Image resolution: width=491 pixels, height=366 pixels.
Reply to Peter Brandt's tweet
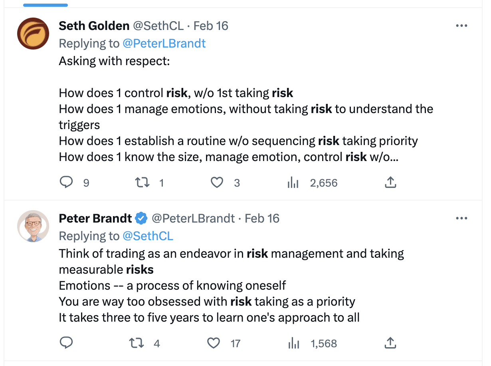pyautogui.click(x=66, y=343)
